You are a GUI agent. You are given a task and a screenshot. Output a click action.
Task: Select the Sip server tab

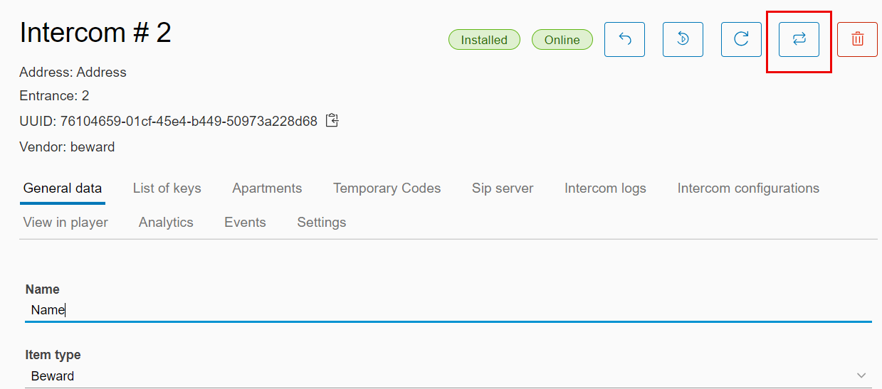coord(503,188)
